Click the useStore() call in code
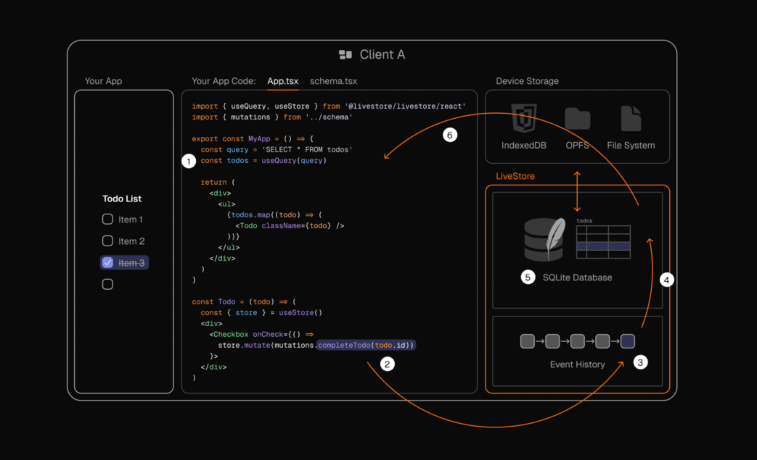Screen dimensions: 757x460 (301, 313)
